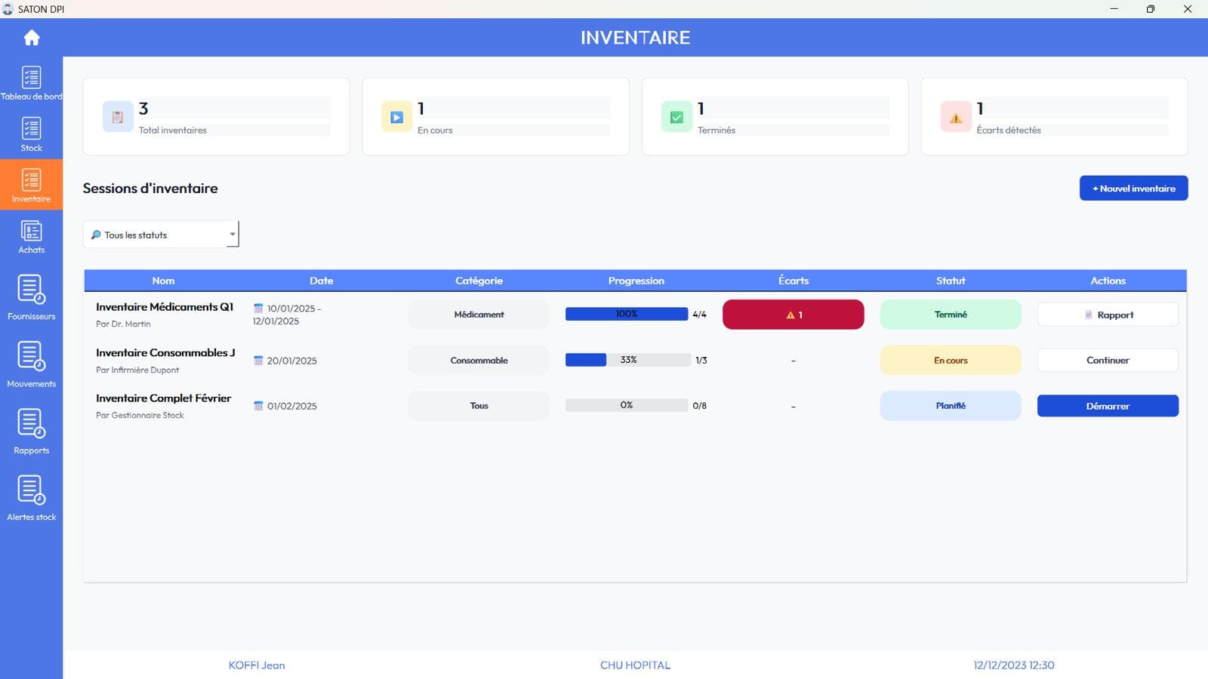Click the Consommable category tag
This screenshot has height=679, width=1208.
[x=479, y=360]
